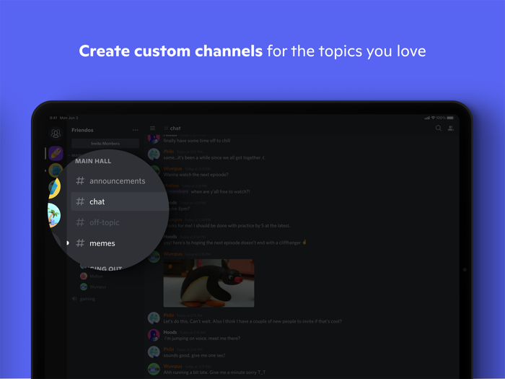Select the chat channel in Main Hall

120,201
